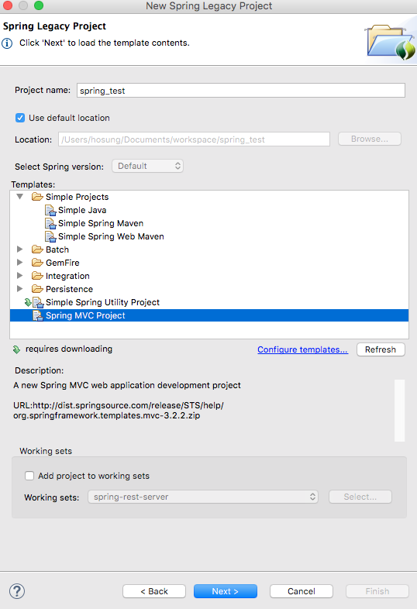
Task: Click the Persistence folder icon
Action: (37, 289)
